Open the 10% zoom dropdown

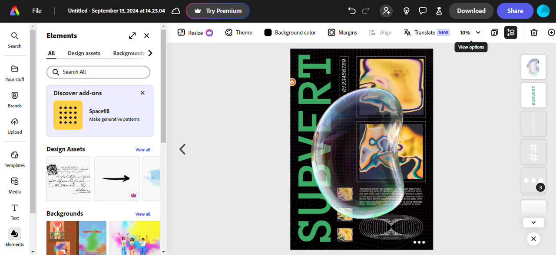pos(470,32)
